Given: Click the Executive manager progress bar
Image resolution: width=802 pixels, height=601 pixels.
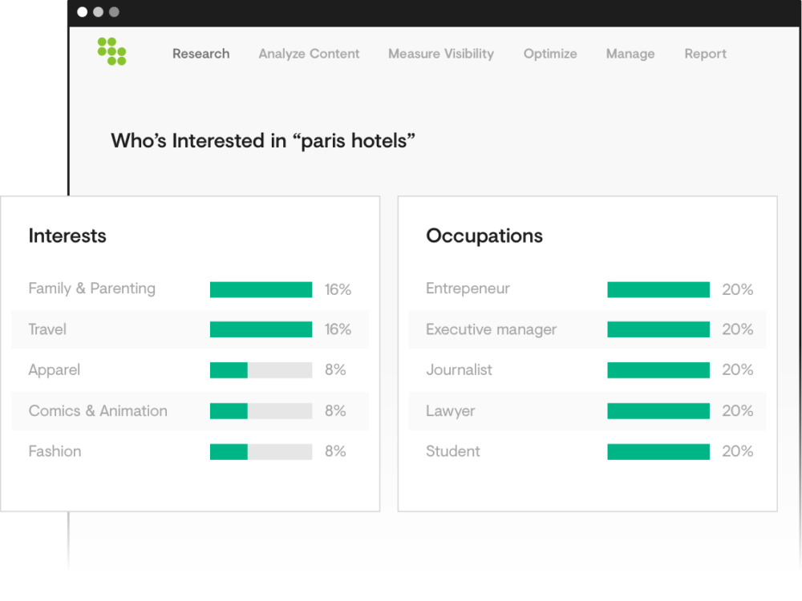Looking at the screenshot, I should [658, 329].
